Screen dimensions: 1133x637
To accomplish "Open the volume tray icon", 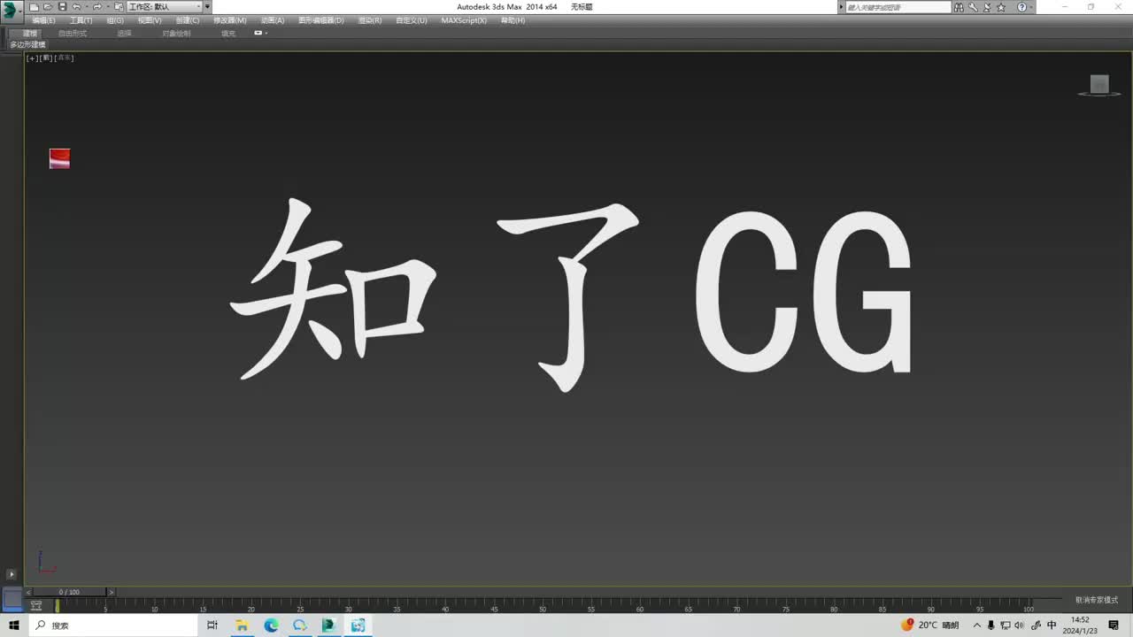I will [x=1020, y=625].
